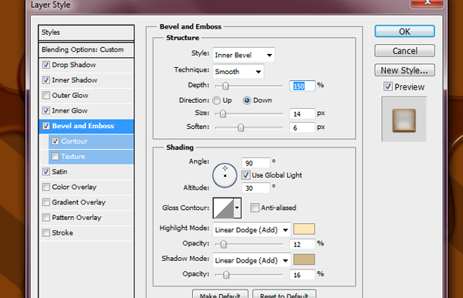
Task: Toggle the Satin checkbox
Action: (x=46, y=171)
